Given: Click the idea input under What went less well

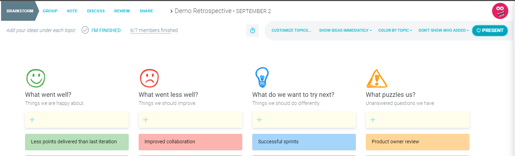Looking at the screenshot, I should pyautogui.click(x=190, y=120).
